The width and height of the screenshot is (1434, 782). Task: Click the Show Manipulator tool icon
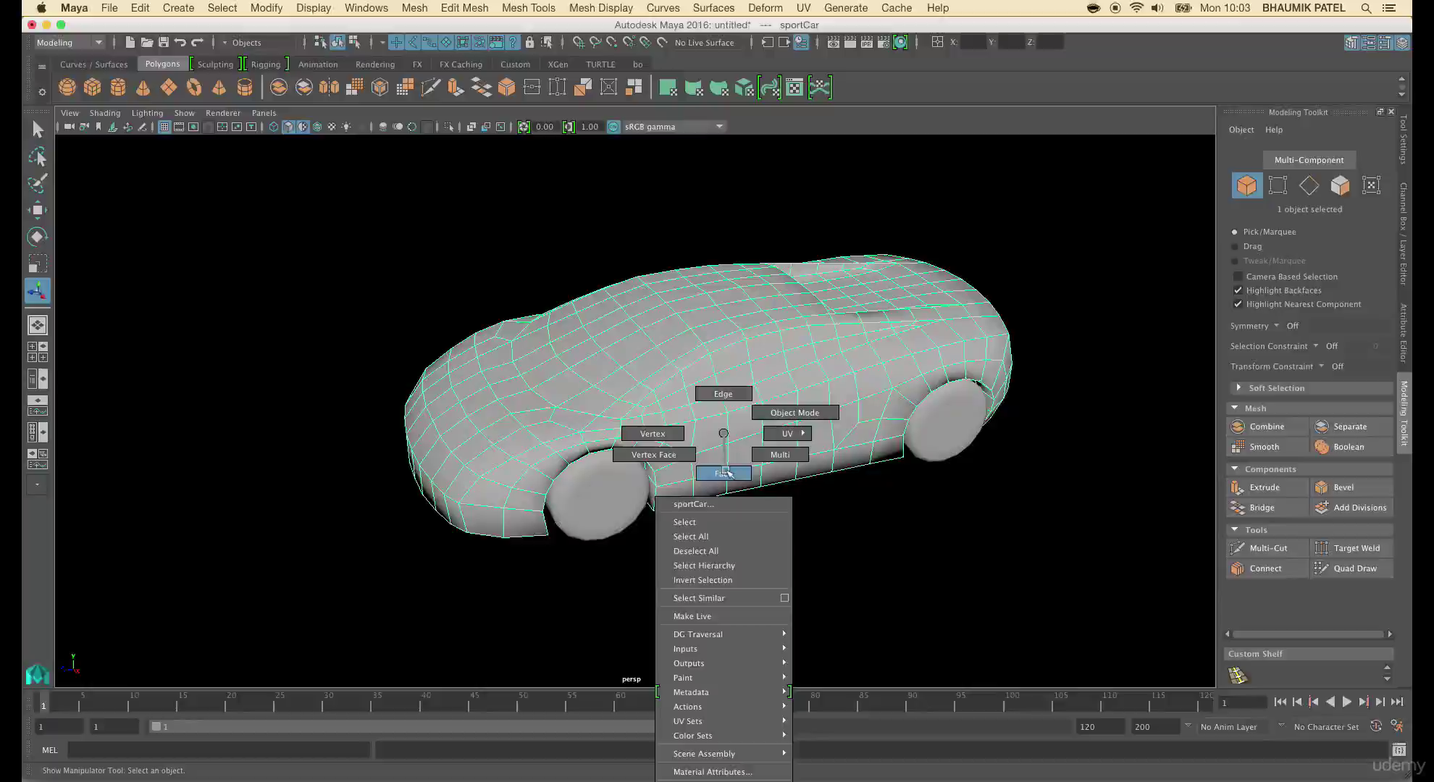pos(38,291)
